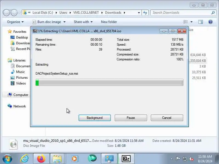Click the disc image file thumbnail
Screen dimensions: 219x164
(x=13, y=144)
